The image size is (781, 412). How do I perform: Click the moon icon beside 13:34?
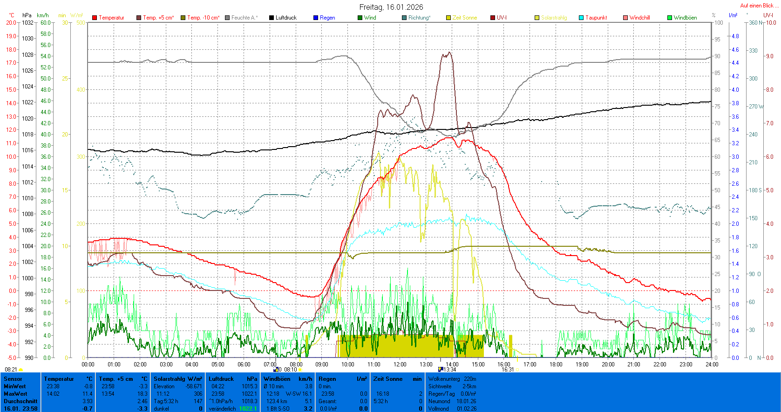441,369
